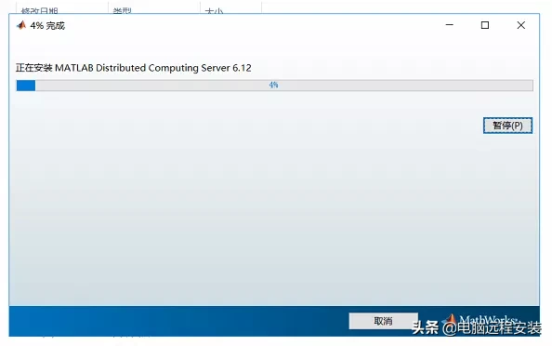The image size is (552, 346).
Task: Click the 4% 完成 window title text
Action: [47, 26]
